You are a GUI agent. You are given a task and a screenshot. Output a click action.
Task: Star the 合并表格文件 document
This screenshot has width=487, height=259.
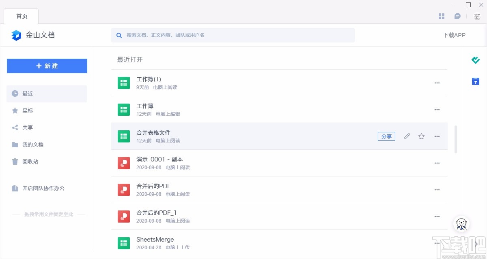tap(421, 136)
